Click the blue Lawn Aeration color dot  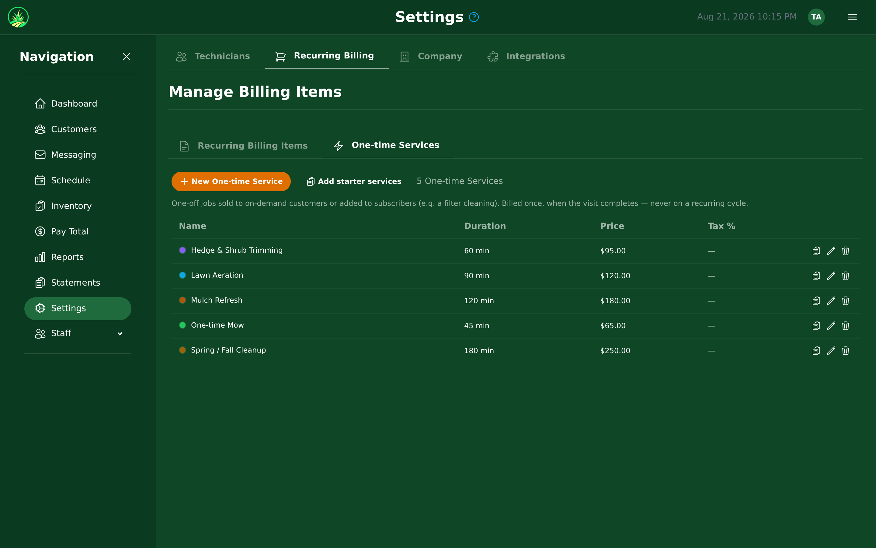tap(182, 275)
